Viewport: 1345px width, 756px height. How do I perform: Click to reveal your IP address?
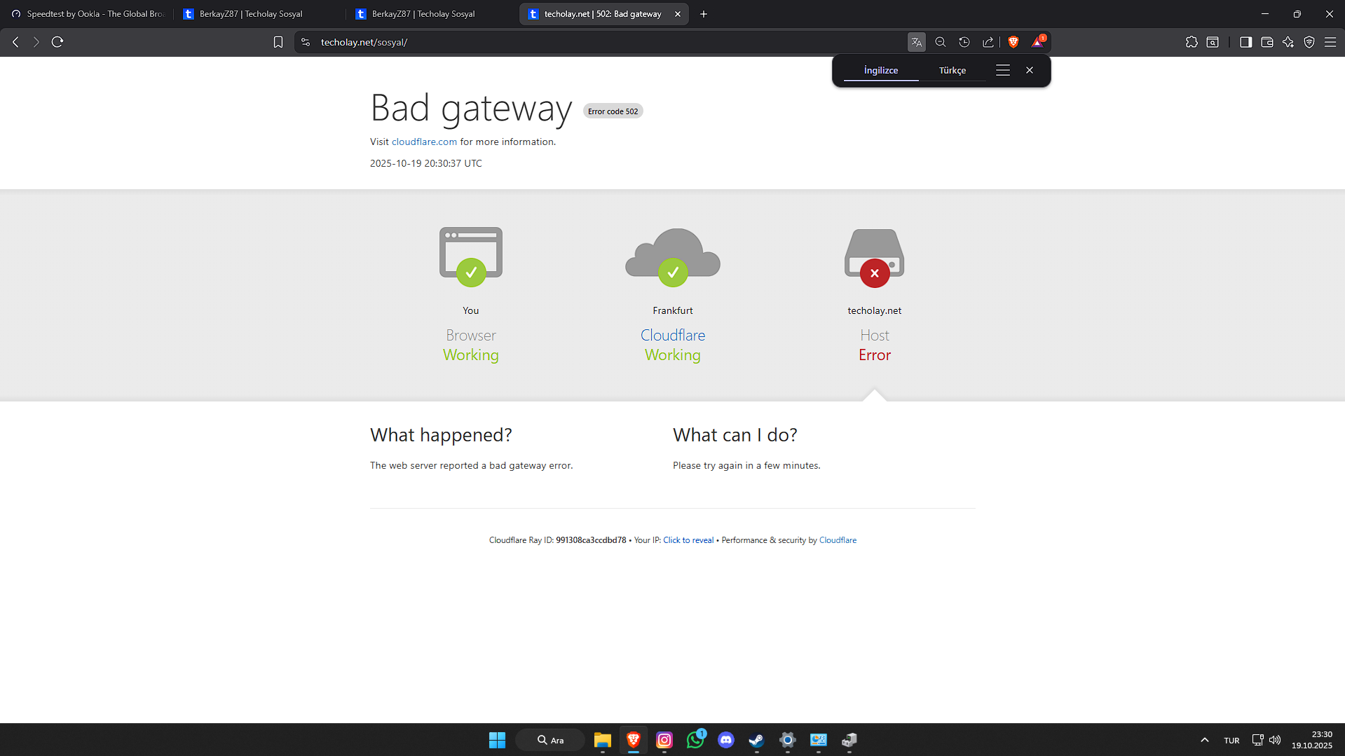[688, 540]
